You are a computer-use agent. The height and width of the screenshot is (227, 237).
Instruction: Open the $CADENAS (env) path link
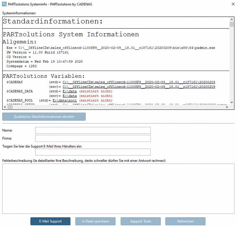tap(139, 87)
